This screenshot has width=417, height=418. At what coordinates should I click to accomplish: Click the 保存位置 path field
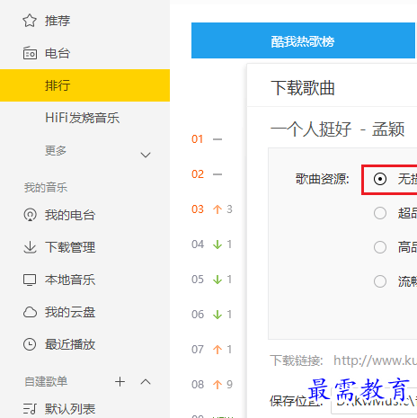coord(374,401)
